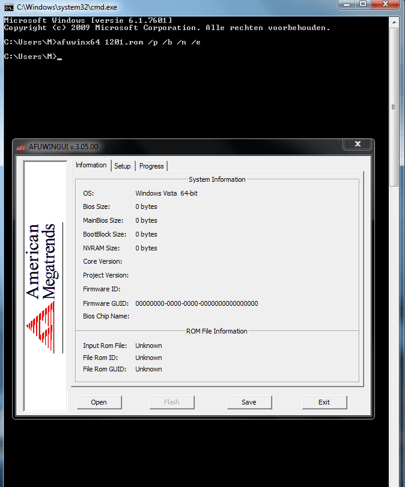The image size is (405, 487).
Task: Switch to the Progress tab
Action: pos(151,166)
